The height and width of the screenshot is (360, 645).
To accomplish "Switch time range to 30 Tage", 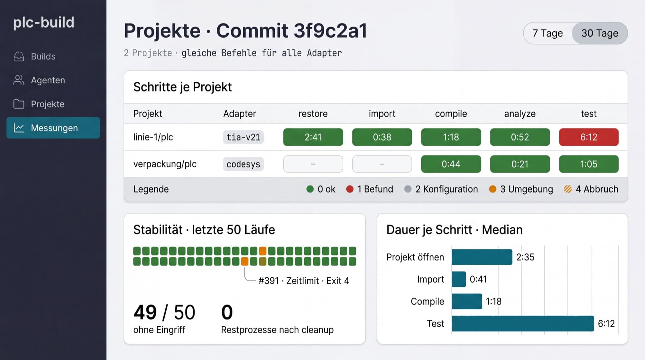I will (600, 33).
